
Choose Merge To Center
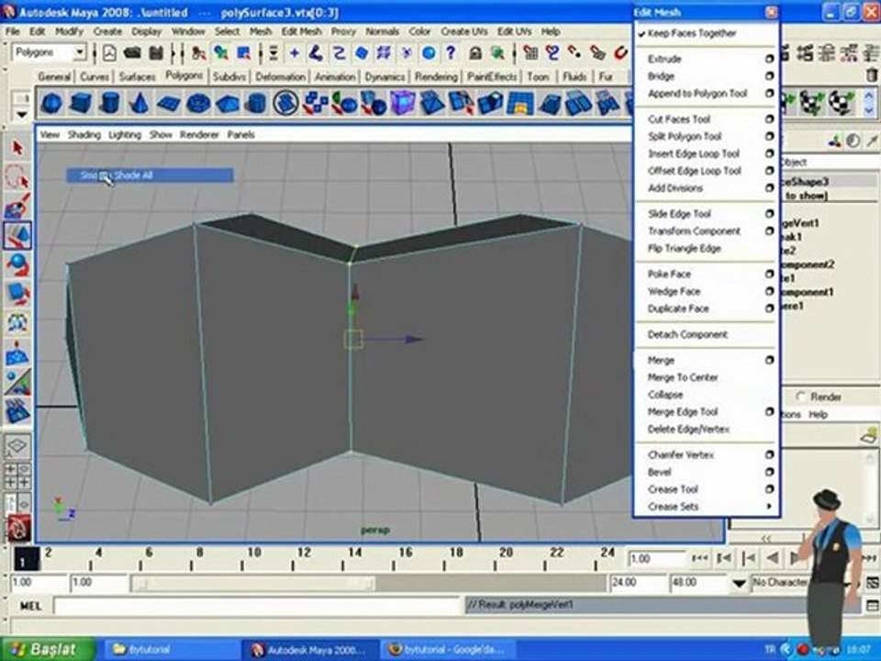(x=683, y=377)
